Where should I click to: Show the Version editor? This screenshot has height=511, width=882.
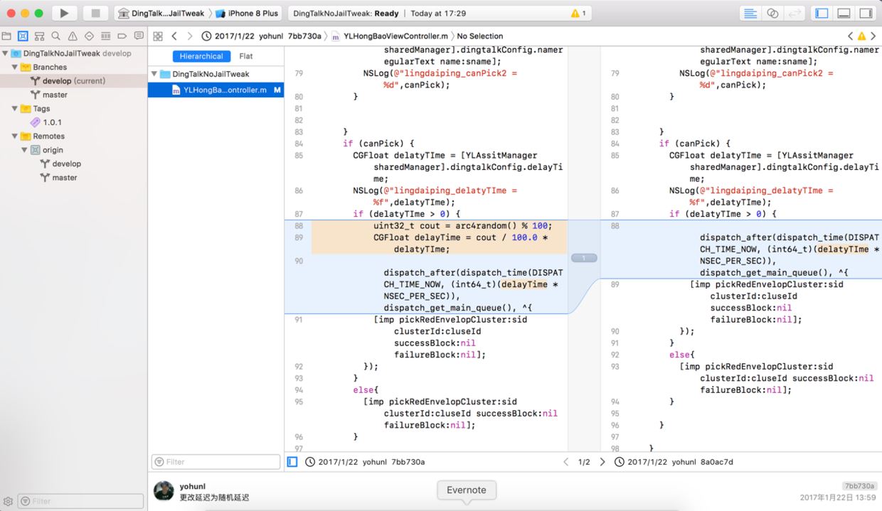(795, 13)
